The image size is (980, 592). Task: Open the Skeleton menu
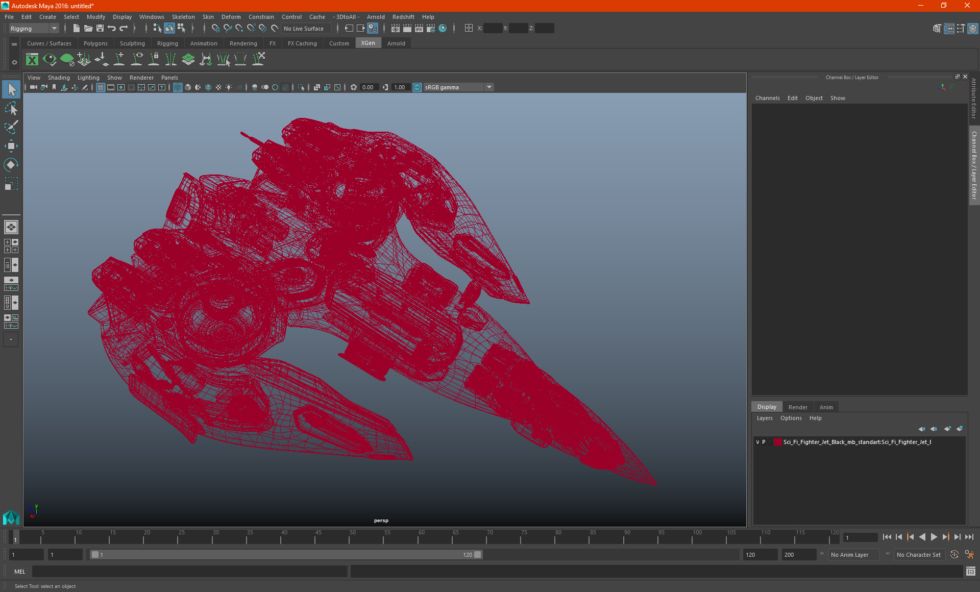[183, 17]
